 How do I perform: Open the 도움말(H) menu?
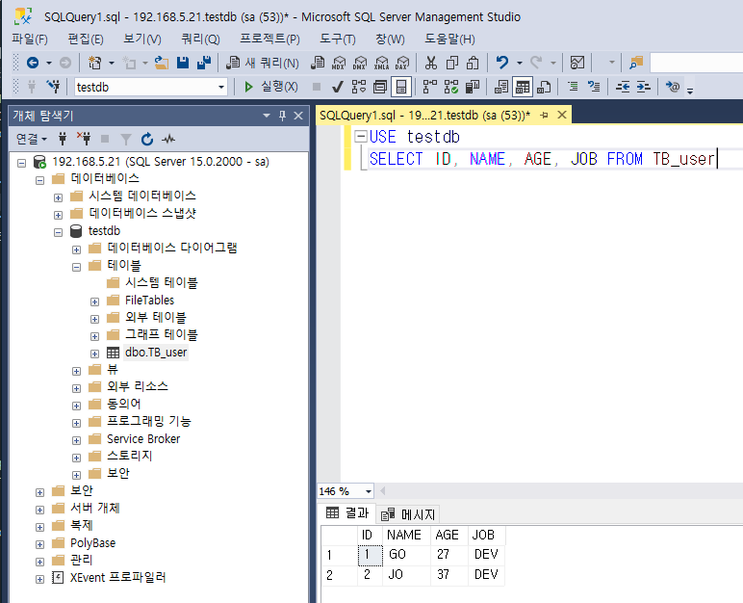(449, 39)
